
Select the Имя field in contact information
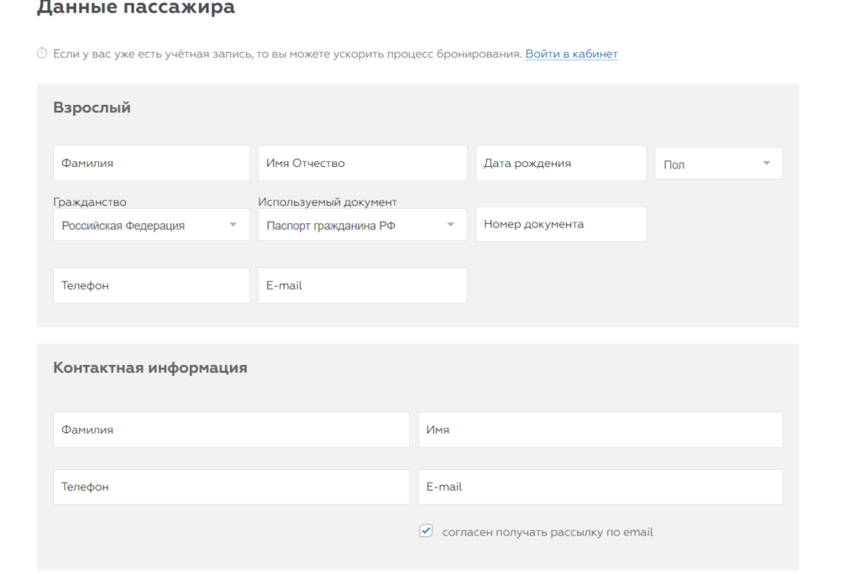pyautogui.click(x=600, y=430)
